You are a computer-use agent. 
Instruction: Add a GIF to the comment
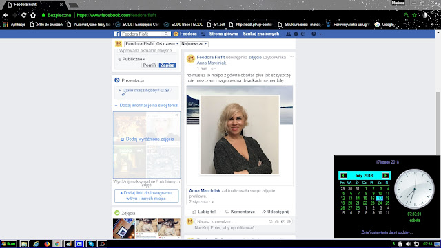pyautogui.click(x=283, y=222)
